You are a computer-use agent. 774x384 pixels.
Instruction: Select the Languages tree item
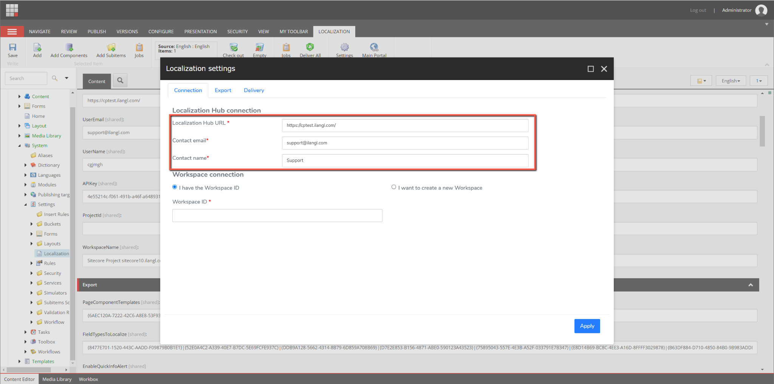tap(49, 175)
